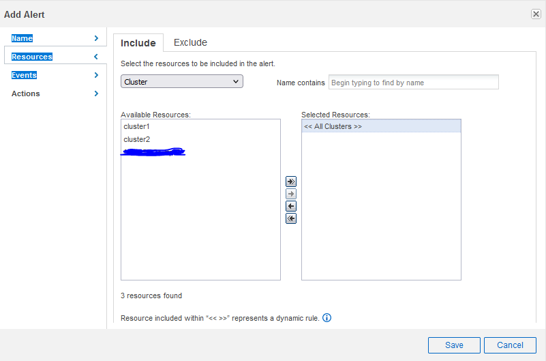Select cluster1 in Available Resources

[136, 127]
